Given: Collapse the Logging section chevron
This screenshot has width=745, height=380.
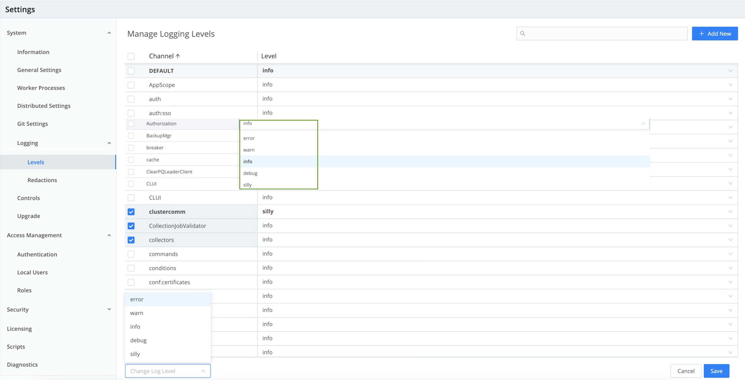Looking at the screenshot, I should pos(109,143).
